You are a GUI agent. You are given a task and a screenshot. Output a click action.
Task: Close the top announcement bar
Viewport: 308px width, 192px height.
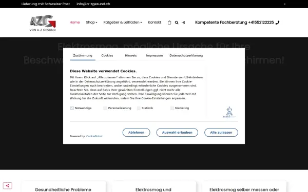click(284, 4)
